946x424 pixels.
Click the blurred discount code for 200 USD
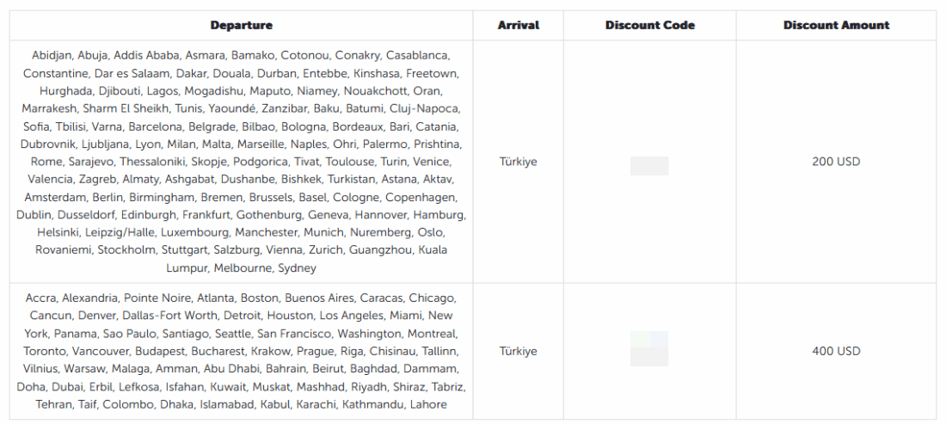click(x=649, y=162)
